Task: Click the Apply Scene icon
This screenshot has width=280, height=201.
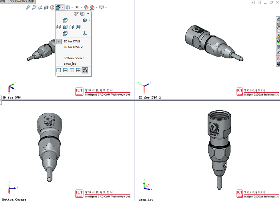Action: pos(92,8)
